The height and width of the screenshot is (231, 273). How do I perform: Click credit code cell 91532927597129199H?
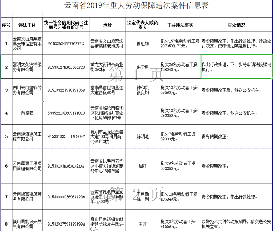coord(66,224)
